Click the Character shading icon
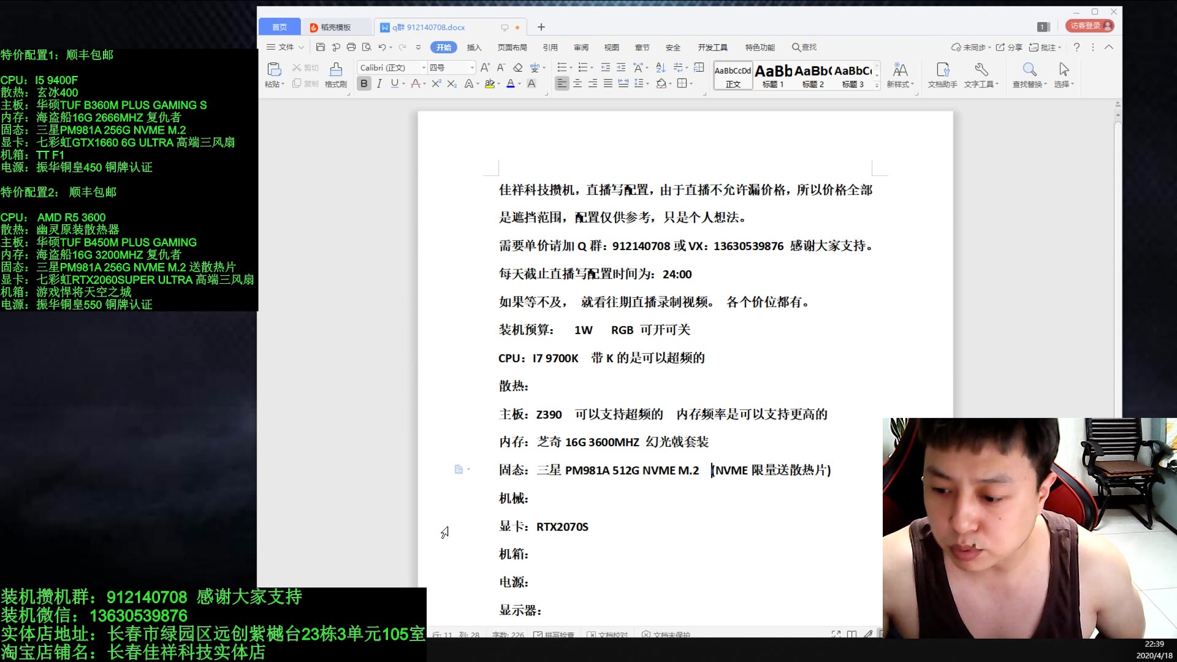Image resolution: width=1177 pixels, height=662 pixels. 531,83
